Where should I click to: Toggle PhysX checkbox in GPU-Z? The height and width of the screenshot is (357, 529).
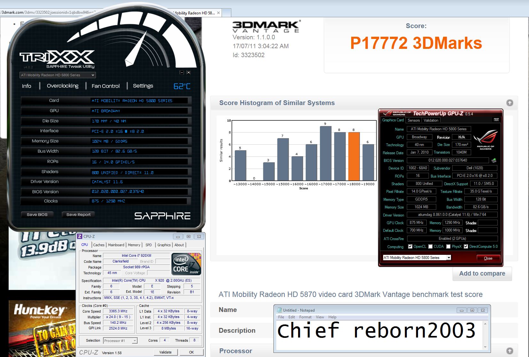tap(448, 247)
